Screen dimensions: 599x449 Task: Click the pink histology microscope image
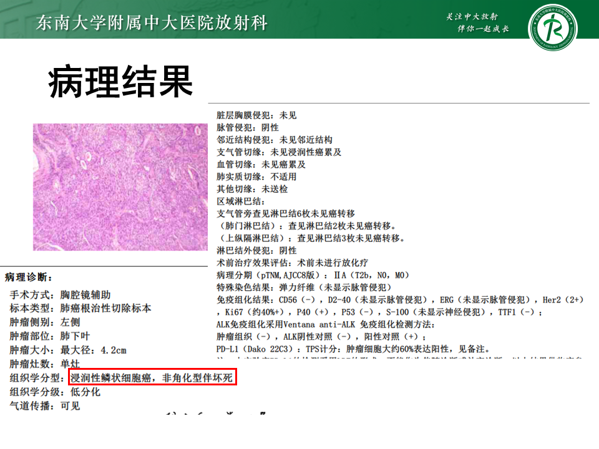(120, 186)
